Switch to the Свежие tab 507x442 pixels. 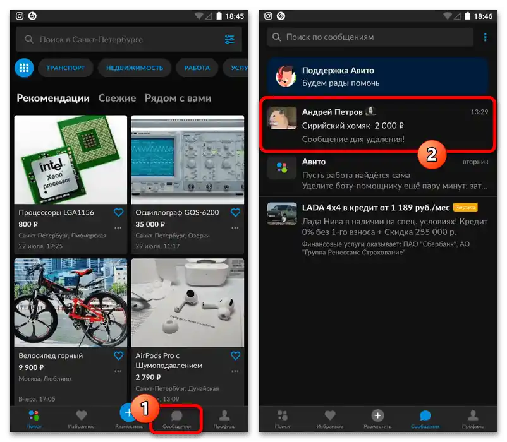pyautogui.click(x=117, y=98)
